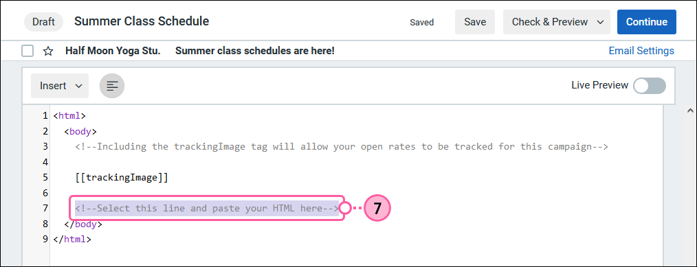Screen dimensions: 697x267
Task: Click the Check & Preview chevron arrow
Action: pos(601,22)
